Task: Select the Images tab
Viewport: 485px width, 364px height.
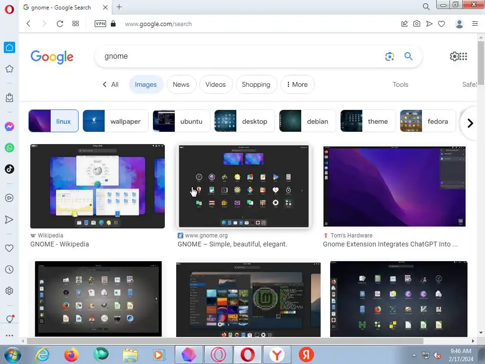Action: [x=146, y=84]
